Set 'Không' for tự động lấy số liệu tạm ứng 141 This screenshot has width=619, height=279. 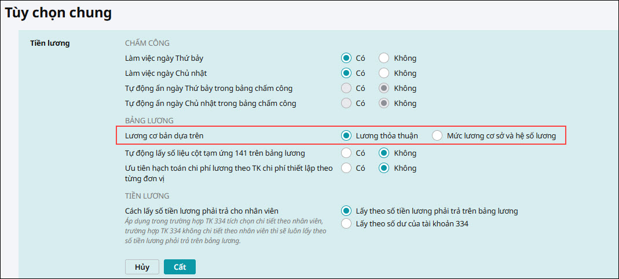[383, 153]
